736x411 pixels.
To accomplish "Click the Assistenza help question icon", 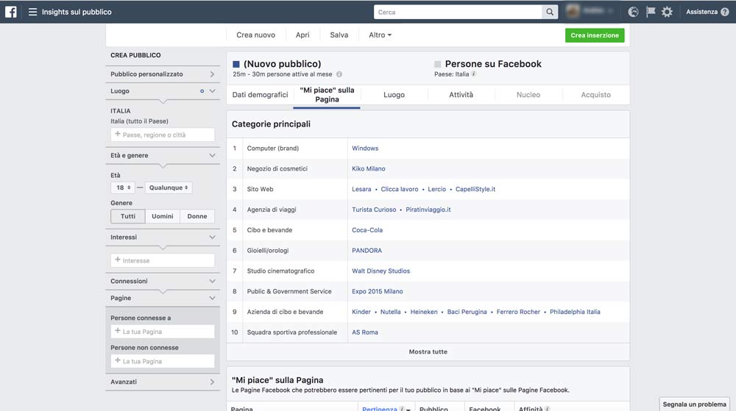I will click(725, 12).
